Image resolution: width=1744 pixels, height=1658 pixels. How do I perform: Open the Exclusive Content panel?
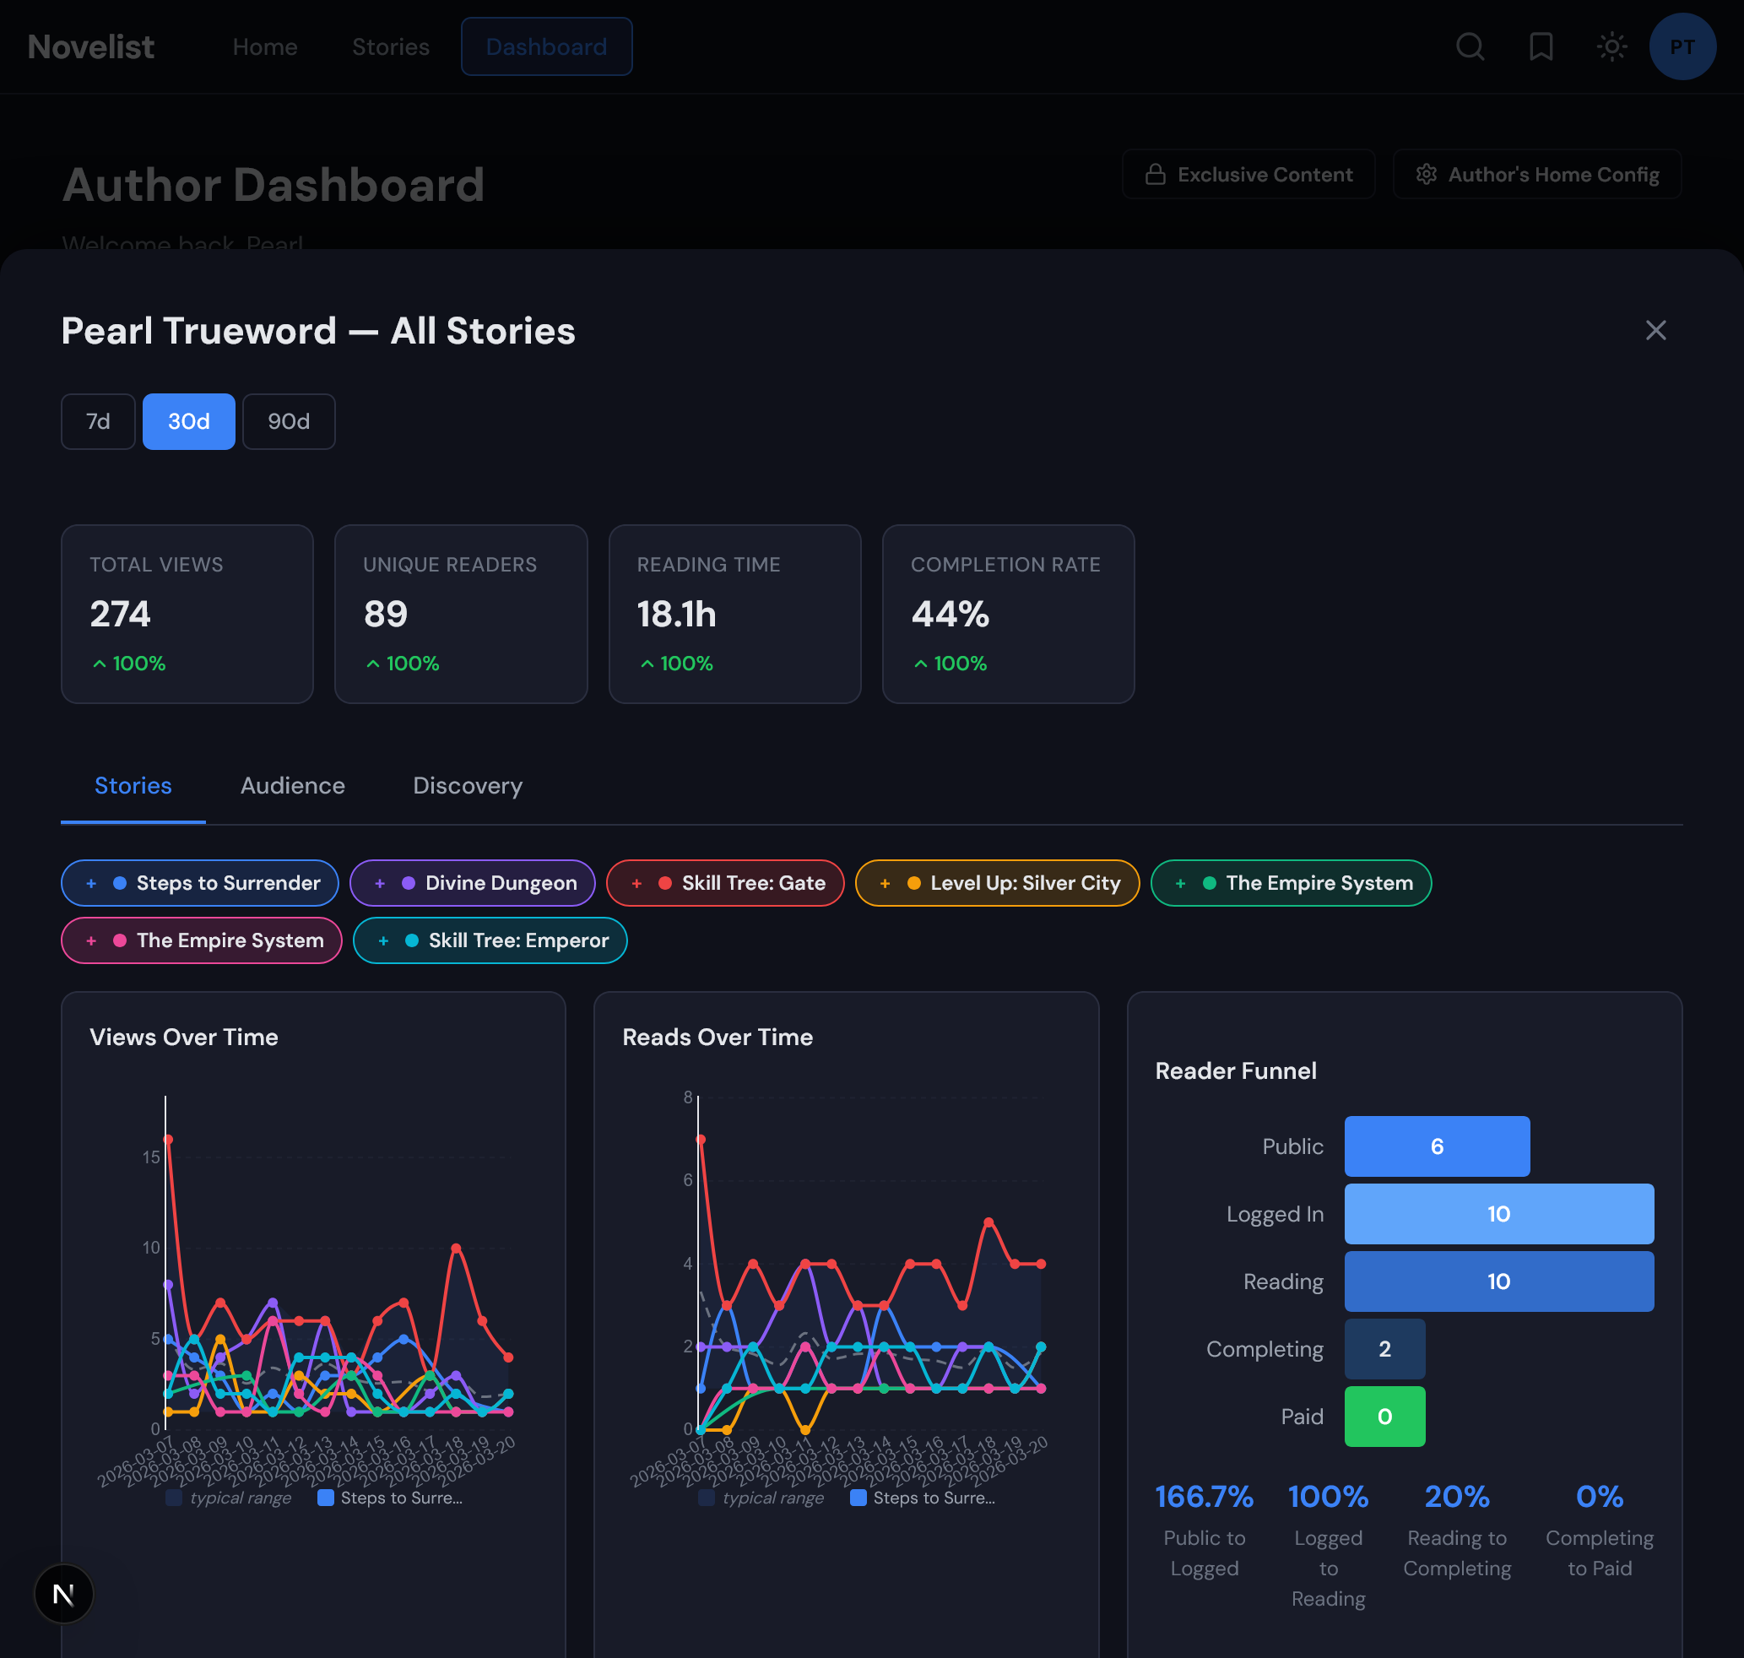pyautogui.click(x=1248, y=174)
